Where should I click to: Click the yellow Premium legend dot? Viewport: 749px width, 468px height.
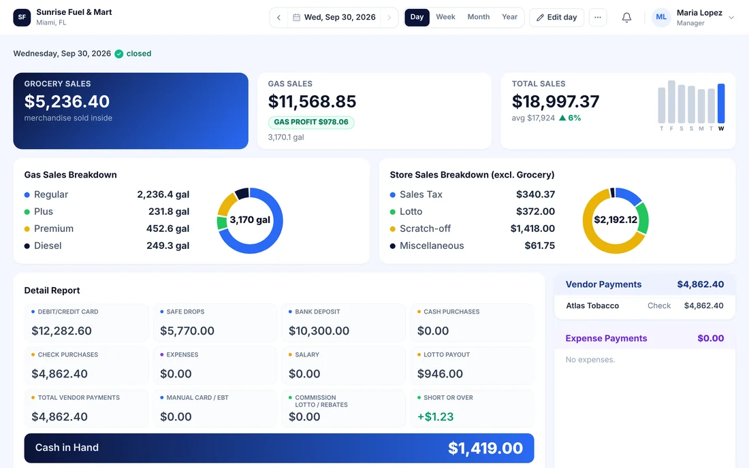pyautogui.click(x=27, y=229)
